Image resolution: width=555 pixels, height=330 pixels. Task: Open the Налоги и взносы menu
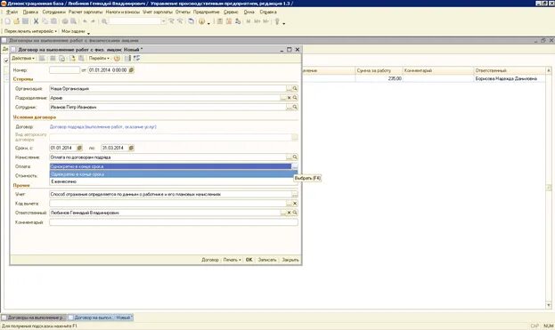pos(122,12)
